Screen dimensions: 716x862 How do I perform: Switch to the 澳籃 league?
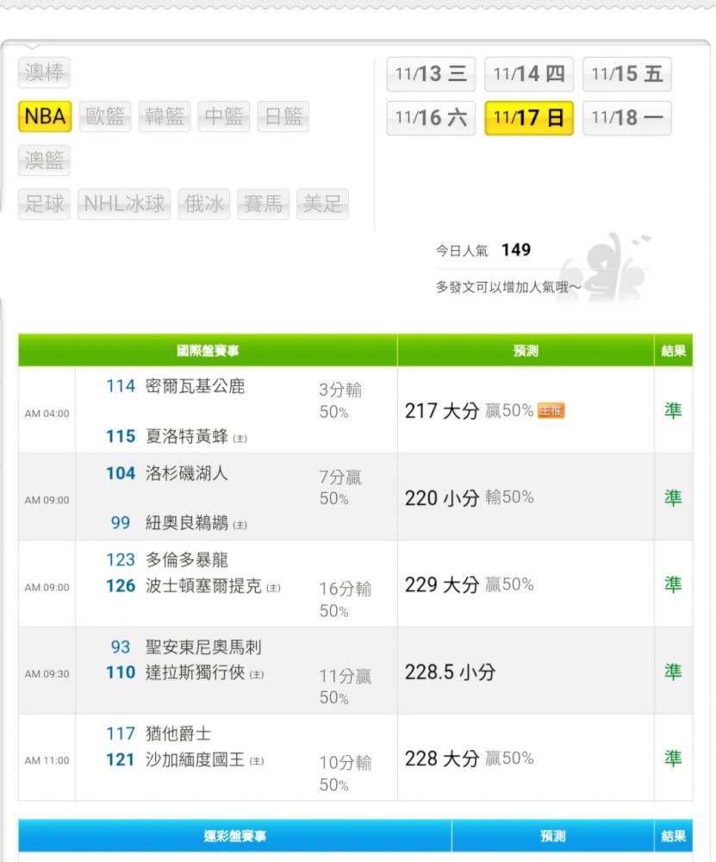(x=44, y=160)
